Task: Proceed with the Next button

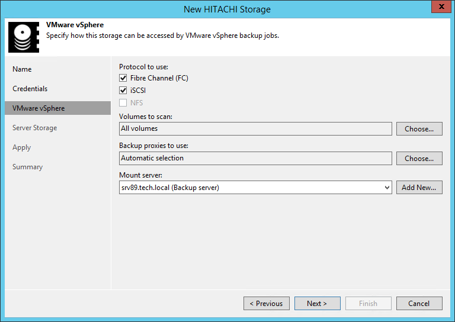Action: point(317,304)
